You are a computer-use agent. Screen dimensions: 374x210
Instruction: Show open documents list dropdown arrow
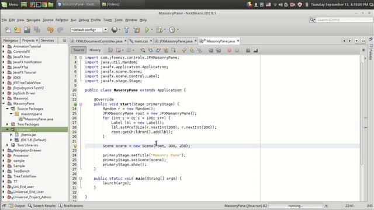[356, 41]
